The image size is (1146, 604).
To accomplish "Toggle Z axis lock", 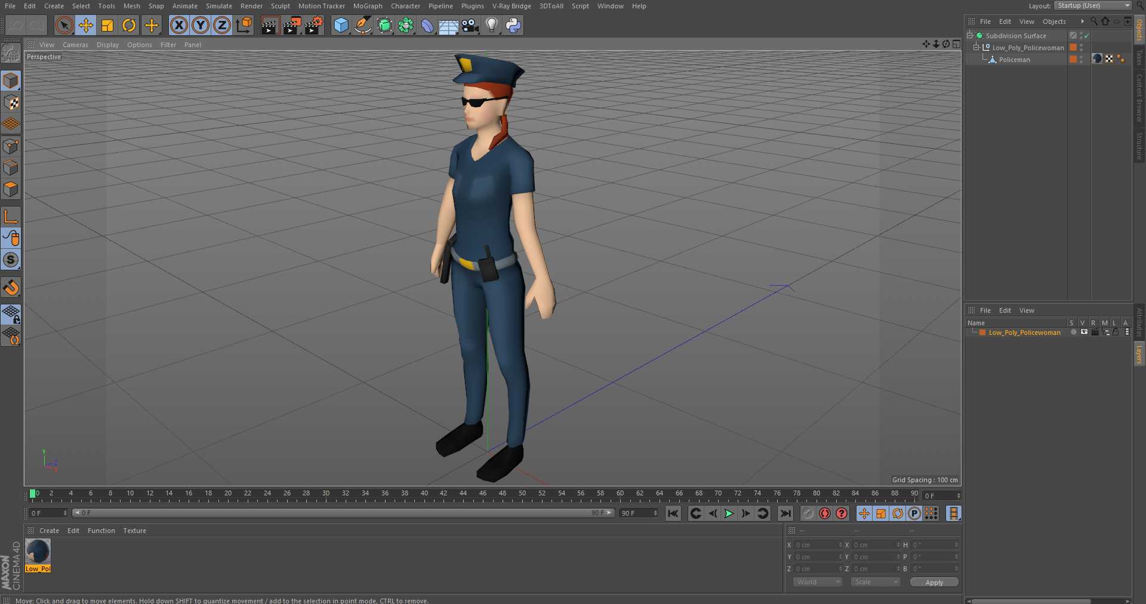I will [x=222, y=26].
